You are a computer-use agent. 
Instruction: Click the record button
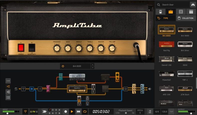[66, 111]
